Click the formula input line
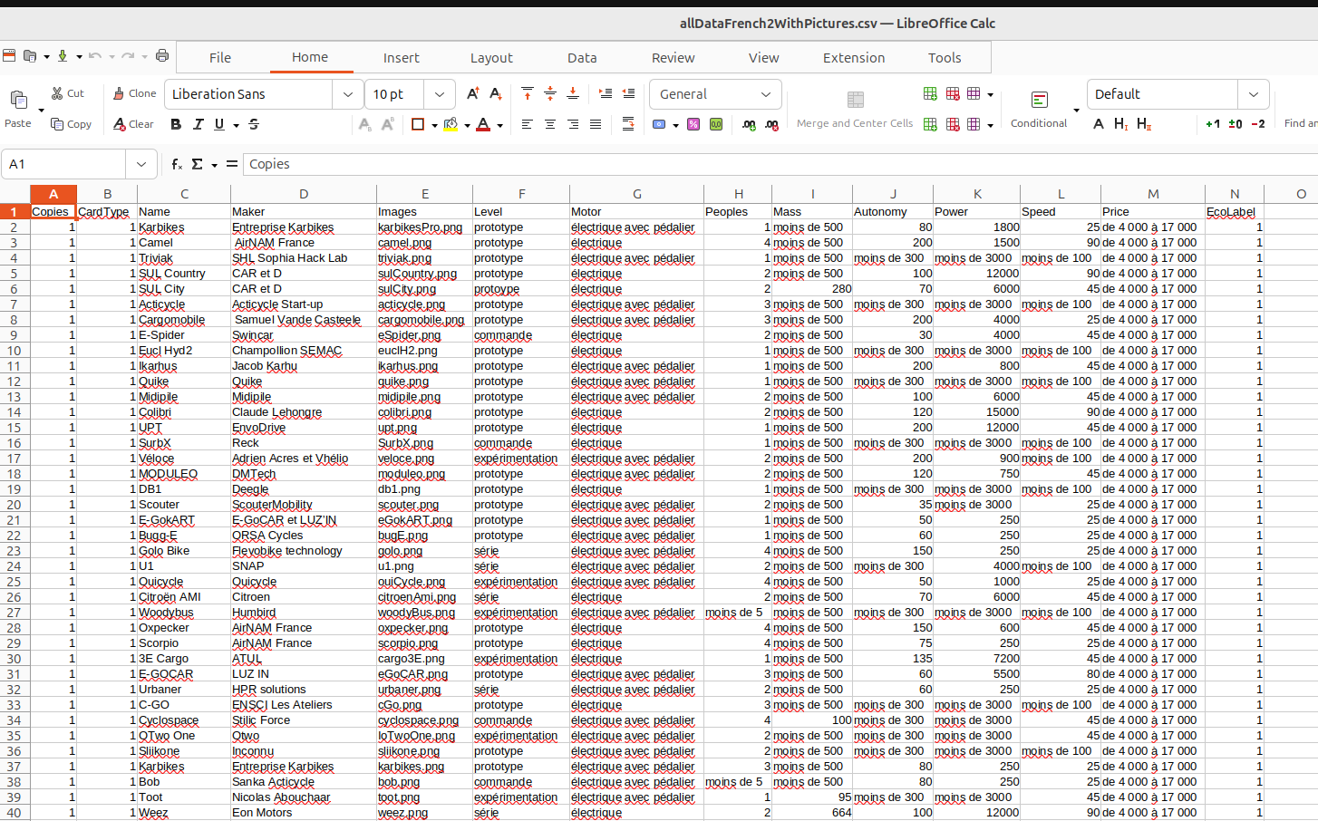Viewport: 1318px width, 821px height. click(x=780, y=164)
